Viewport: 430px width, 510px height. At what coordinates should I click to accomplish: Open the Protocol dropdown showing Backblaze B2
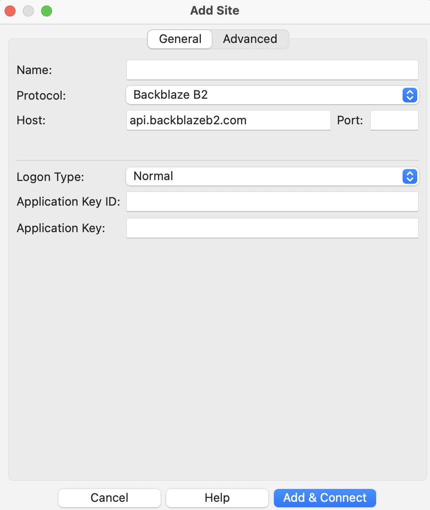(272, 95)
